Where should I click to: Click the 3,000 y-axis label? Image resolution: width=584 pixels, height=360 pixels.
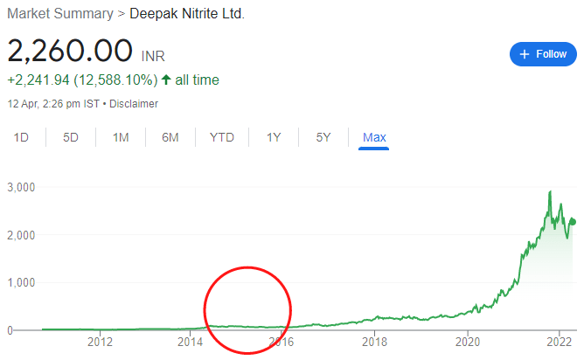pyautogui.click(x=21, y=187)
